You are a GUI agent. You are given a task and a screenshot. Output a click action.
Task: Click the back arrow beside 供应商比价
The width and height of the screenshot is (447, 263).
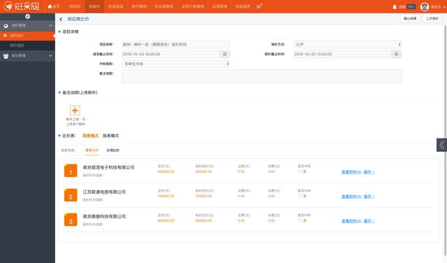tap(61, 19)
